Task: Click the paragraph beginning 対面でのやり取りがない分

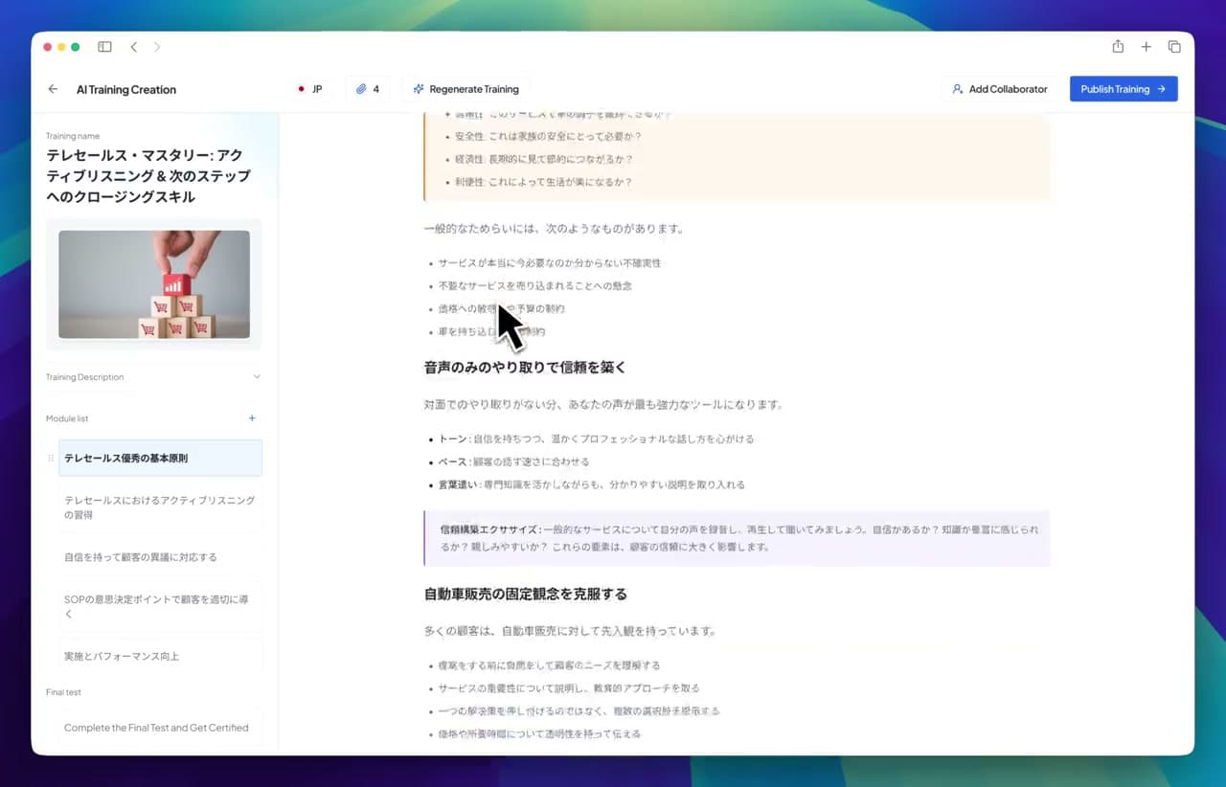Action: click(x=604, y=404)
